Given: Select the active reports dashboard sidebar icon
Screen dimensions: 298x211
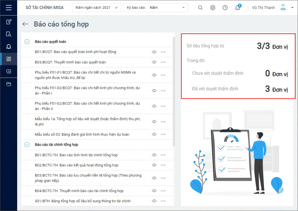Looking at the screenshot, I should pyautogui.click(x=8, y=59).
